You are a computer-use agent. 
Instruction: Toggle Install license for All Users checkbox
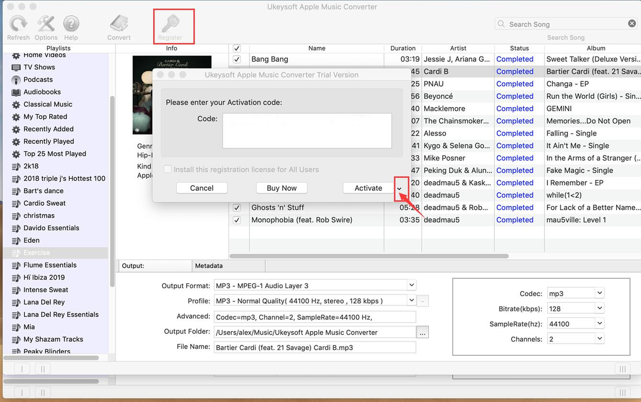[x=167, y=169]
